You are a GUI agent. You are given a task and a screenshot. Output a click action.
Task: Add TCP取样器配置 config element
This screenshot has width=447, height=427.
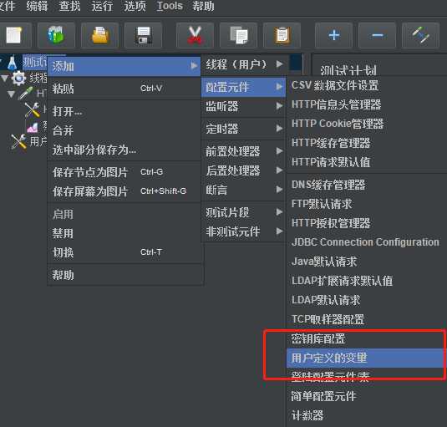(366, 319)
